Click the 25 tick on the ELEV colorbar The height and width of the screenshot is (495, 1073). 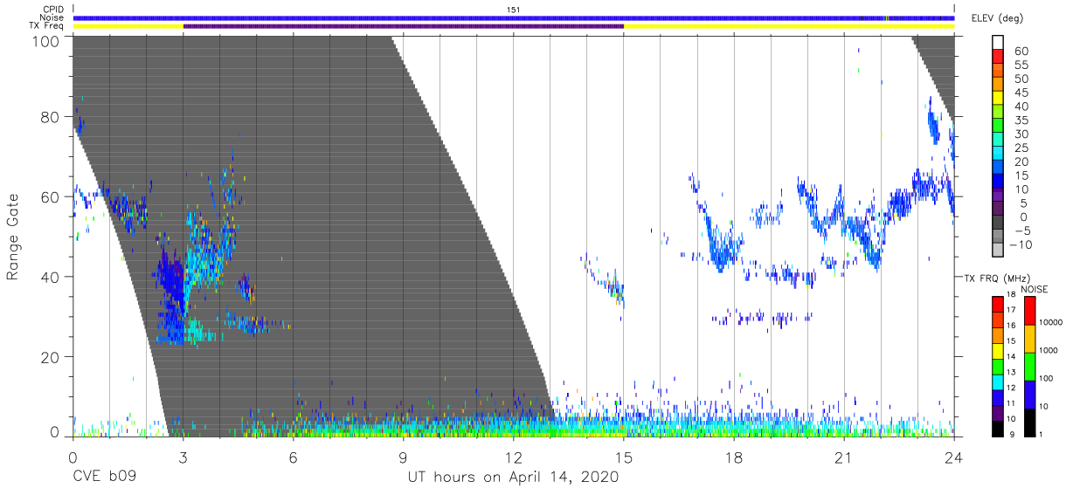coord(1021,148)
